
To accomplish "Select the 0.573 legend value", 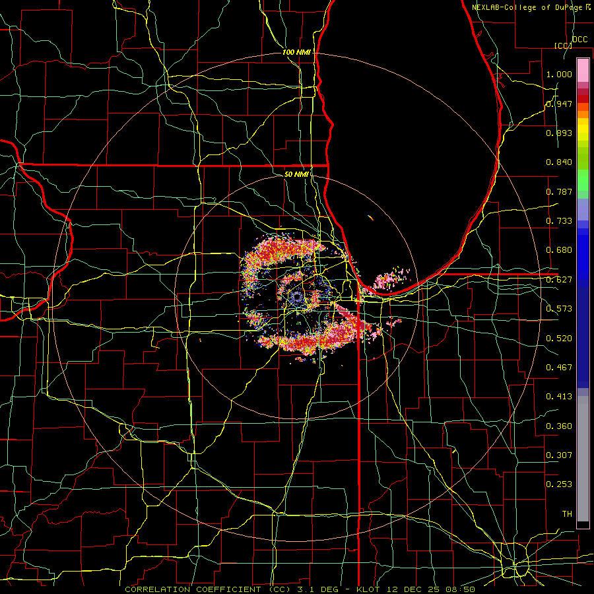I will click(559, 309).
